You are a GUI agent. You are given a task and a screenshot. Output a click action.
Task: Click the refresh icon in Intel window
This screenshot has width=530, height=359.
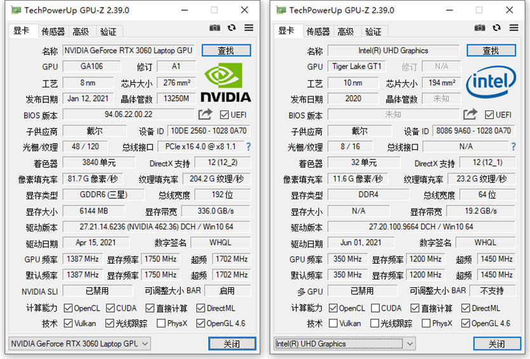(x=496, y=28)
